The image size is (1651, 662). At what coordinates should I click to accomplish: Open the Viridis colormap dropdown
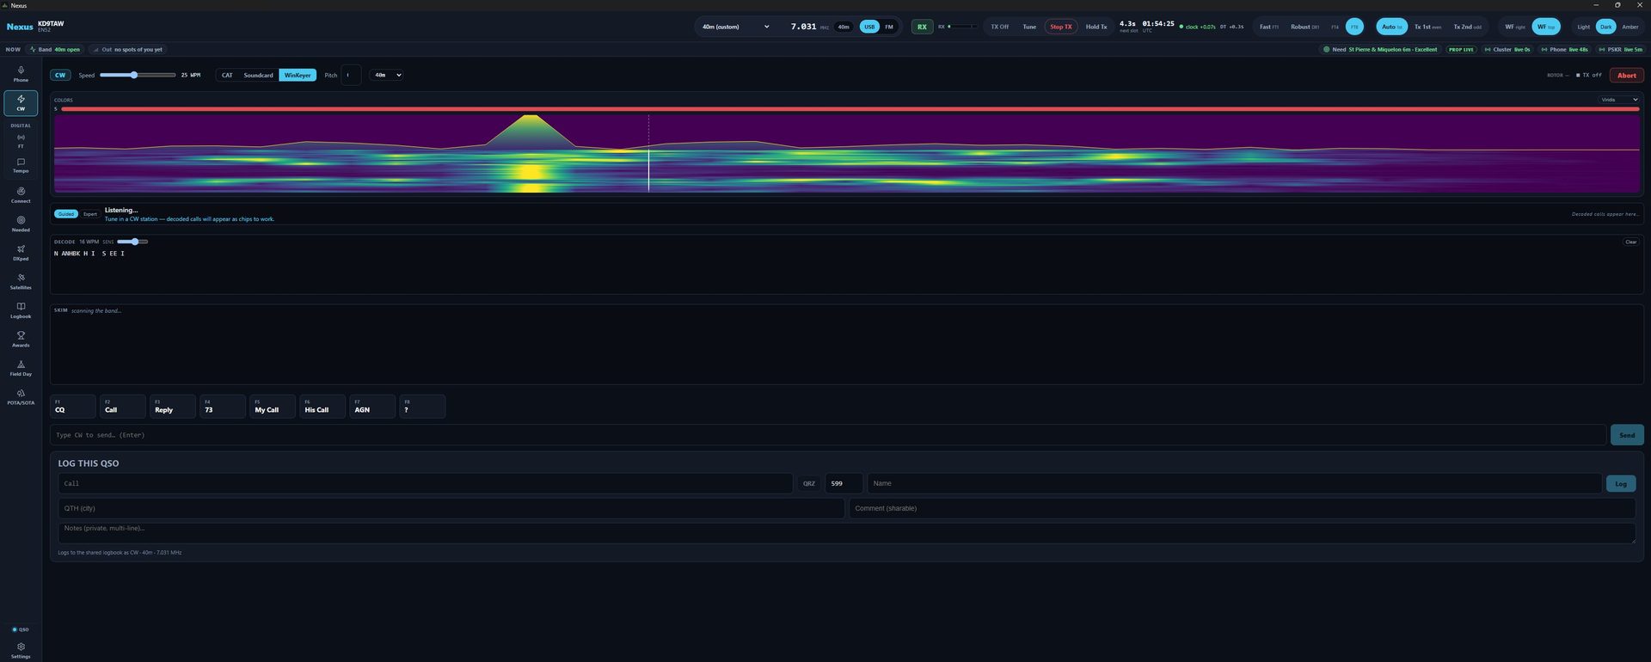[1619, 100]
